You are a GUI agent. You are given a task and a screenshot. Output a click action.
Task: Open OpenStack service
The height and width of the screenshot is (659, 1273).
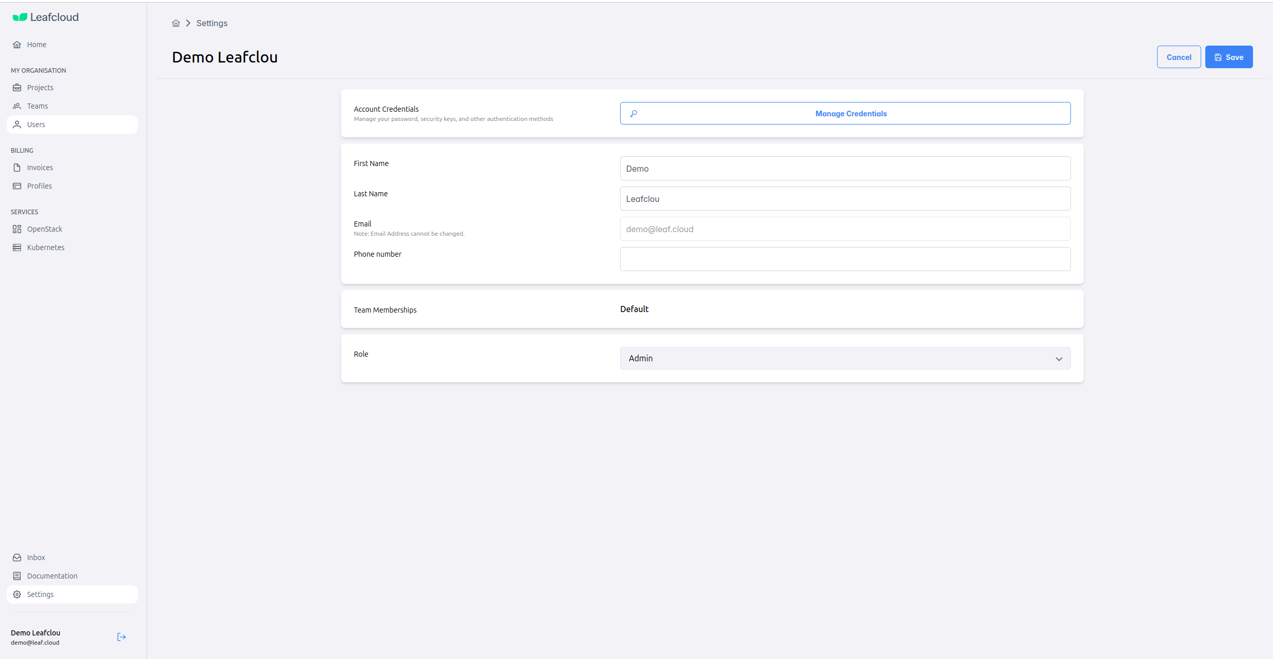[72, 229]
